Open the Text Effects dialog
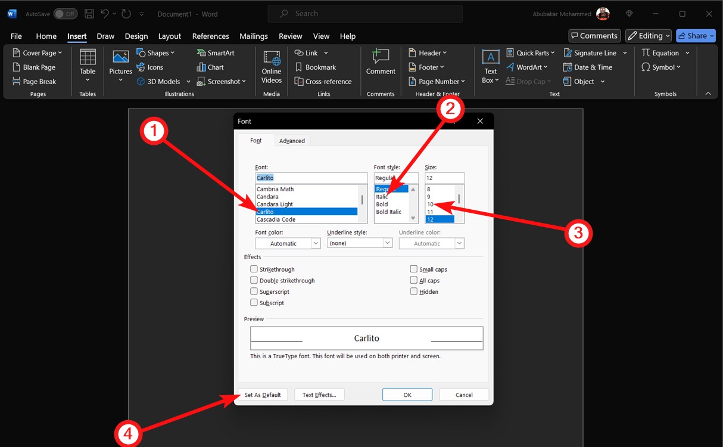Image resolution: width=723 pixels, height=447 pixels. point(319,394)
